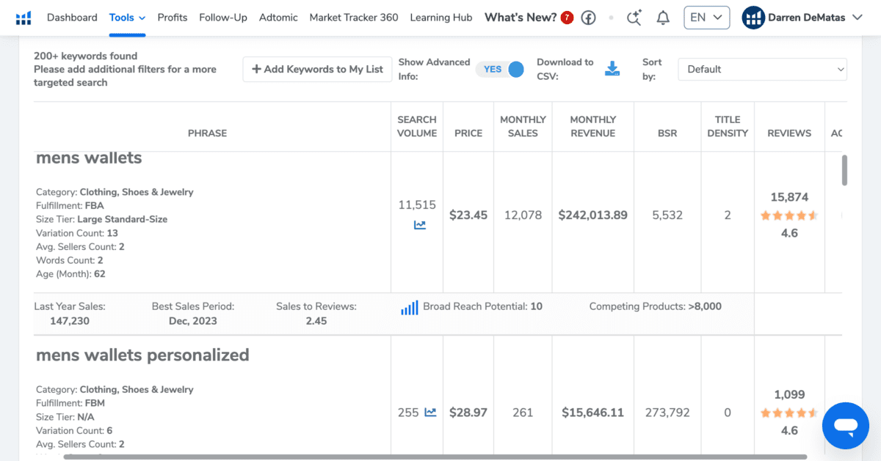Open the Profits section
This screenshot has width=881, height=461.
pos(173,18)
